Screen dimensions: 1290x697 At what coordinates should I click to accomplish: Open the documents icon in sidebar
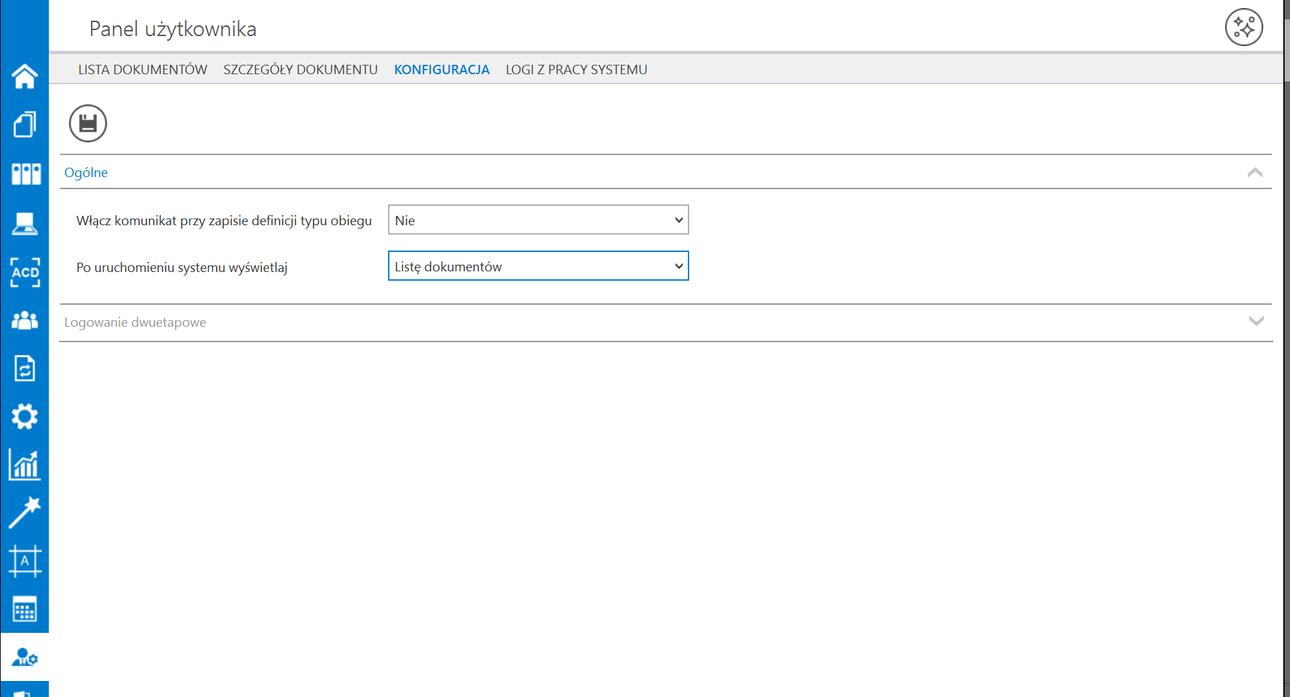point(25,124)
